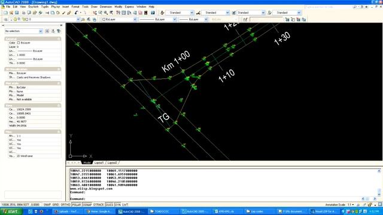Click the Pan realtime icon
383x215 pixels.
[95, 13]
